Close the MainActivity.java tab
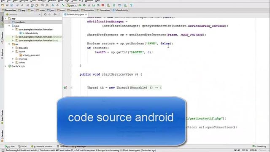The image size is (270, 152). (86, 14)
